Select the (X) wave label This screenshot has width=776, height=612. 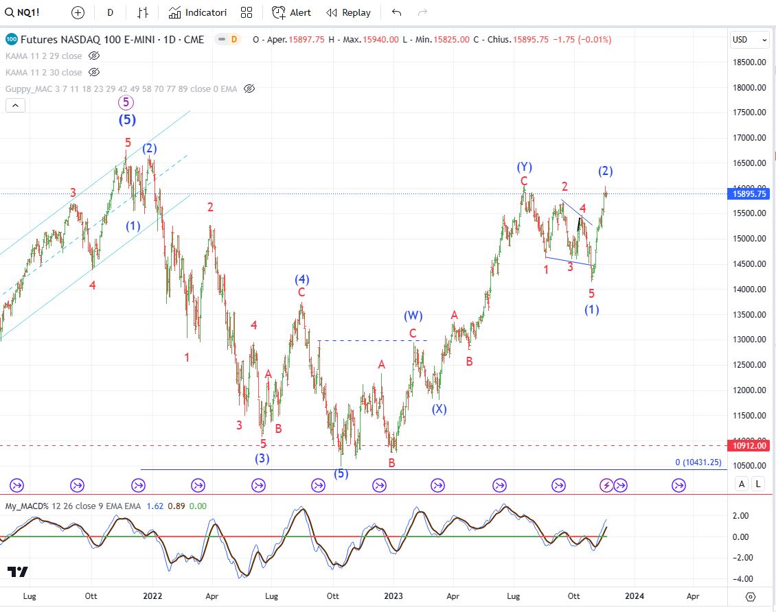(439, 409)
